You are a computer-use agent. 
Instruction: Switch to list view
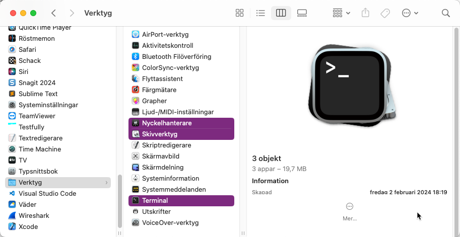pyautogui.click(x=260, y=13)
